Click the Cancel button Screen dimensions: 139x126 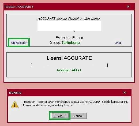point(78,116)
